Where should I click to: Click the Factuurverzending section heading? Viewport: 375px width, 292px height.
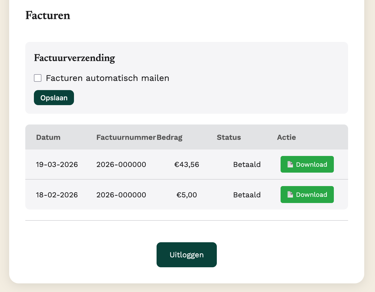(x=75, y=58)
